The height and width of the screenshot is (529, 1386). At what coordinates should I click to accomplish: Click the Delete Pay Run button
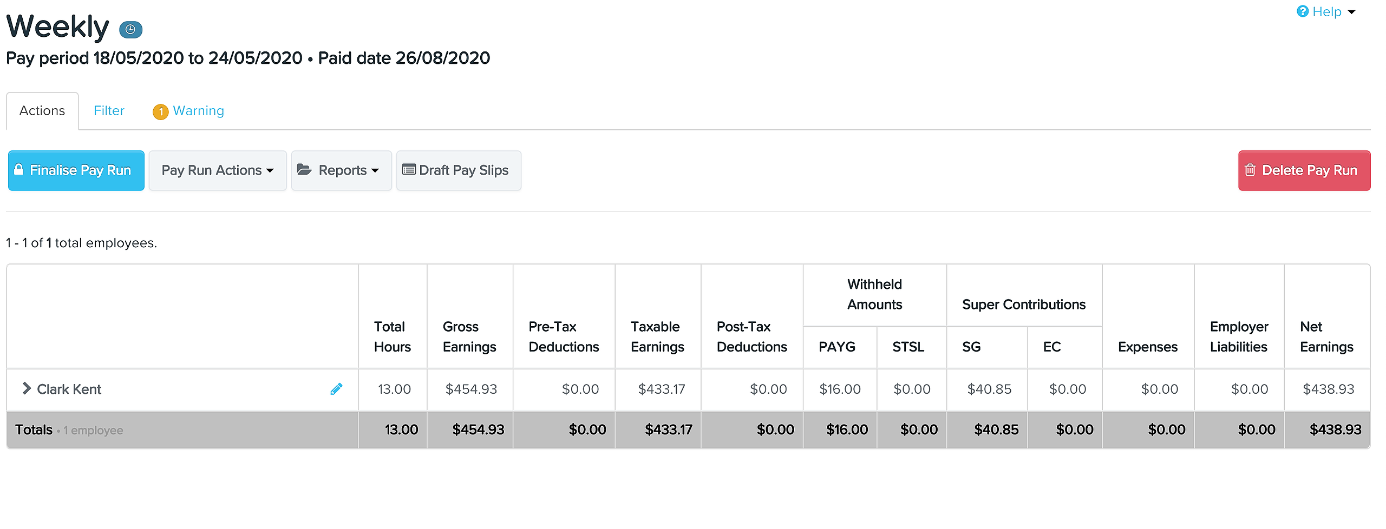1304,170
